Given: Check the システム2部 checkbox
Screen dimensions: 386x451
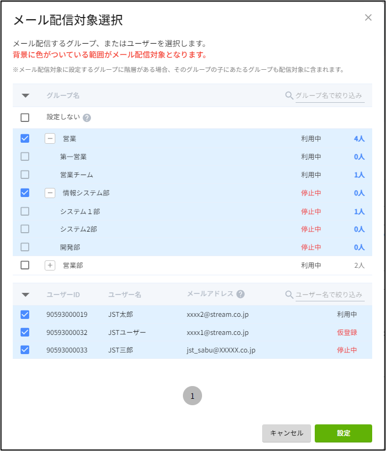Looking at the screenshot, I should pos(25,229).
